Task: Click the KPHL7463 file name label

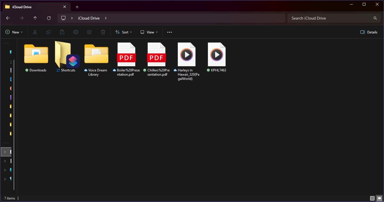Action: click(x=218, y=70)
